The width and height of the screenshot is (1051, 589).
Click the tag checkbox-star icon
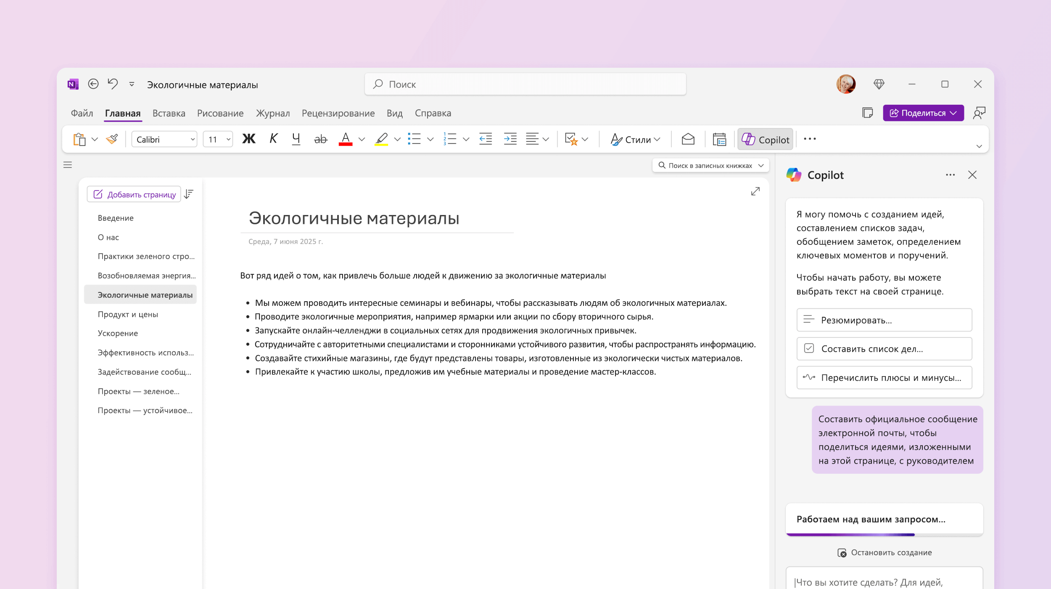(x=571, y=139)
